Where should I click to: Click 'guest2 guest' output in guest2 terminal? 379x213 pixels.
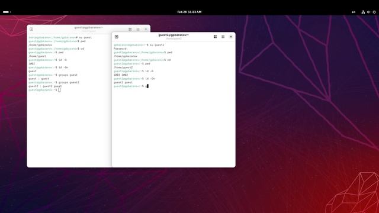(123, 82)
